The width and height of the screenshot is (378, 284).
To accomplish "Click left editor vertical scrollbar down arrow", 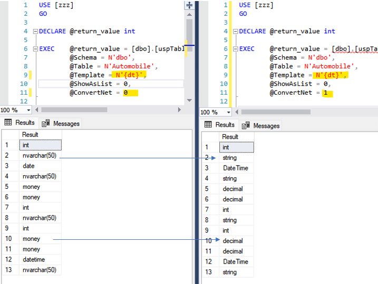I will click(x=189, y=100).
